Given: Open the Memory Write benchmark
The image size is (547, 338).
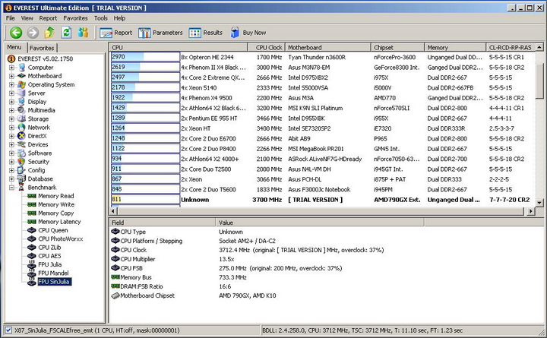Looking at the screenshot, I should pyautogui.click(x=51, y=204).
